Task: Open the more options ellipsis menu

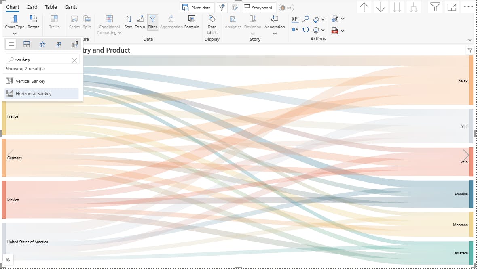Action: 468,6
